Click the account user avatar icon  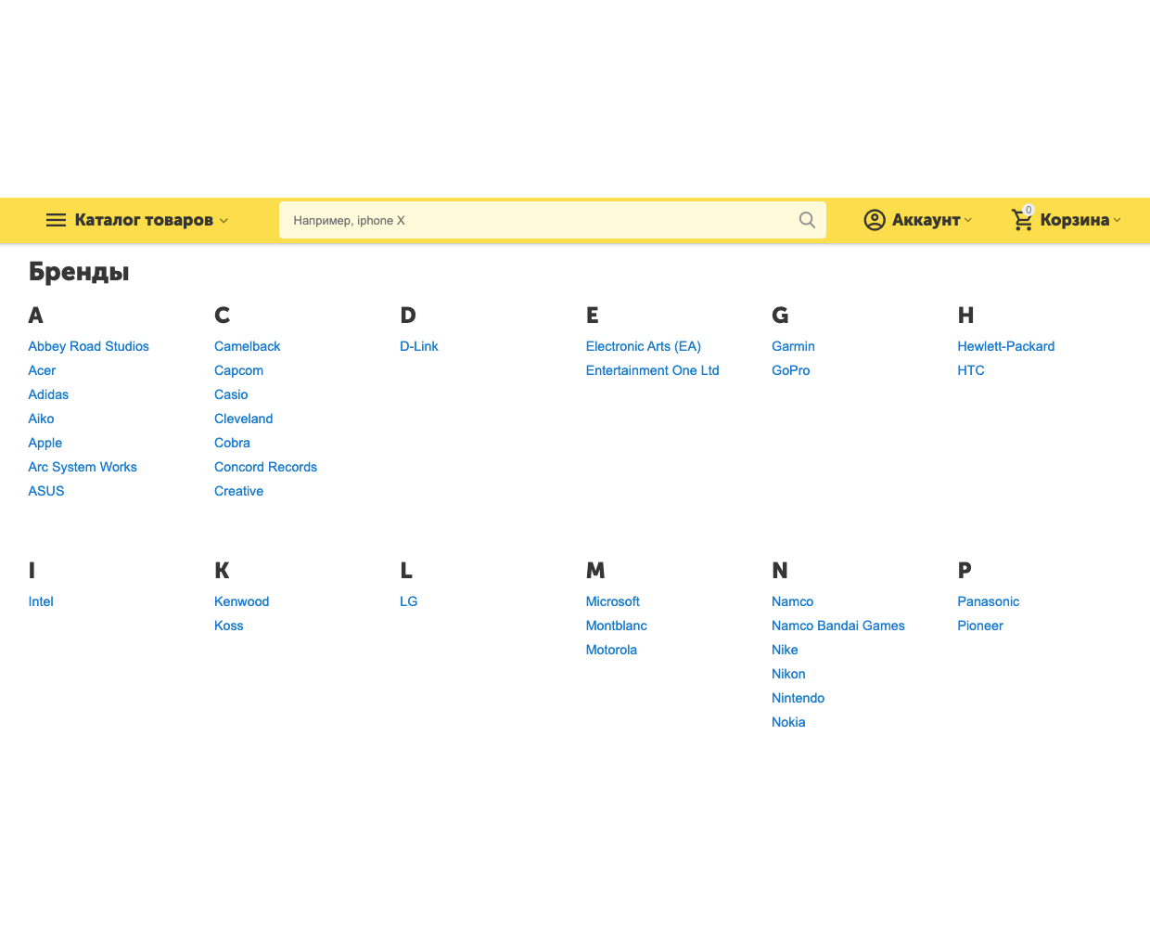click(875, 220)
